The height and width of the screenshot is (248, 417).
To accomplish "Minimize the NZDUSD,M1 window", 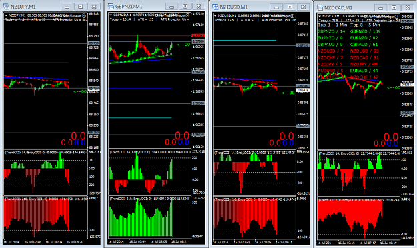I will (x=276, y=7).
